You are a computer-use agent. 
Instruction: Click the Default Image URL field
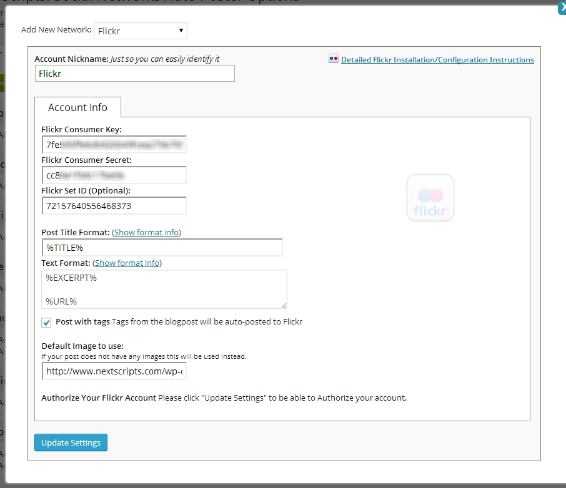pyautogui.click(x=114, y=371)
